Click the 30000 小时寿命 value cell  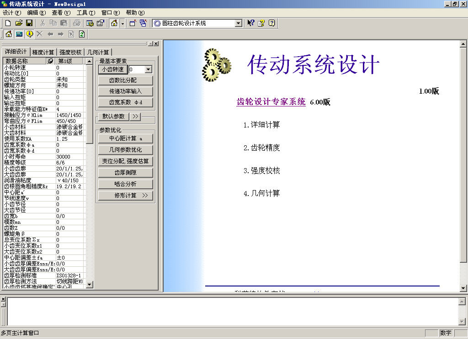[70, 157]
